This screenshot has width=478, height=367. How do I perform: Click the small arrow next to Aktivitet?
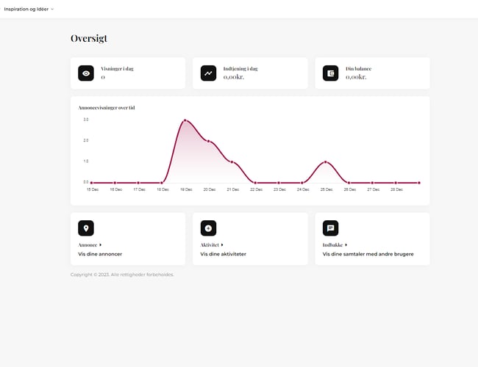[x=222, y=244]
